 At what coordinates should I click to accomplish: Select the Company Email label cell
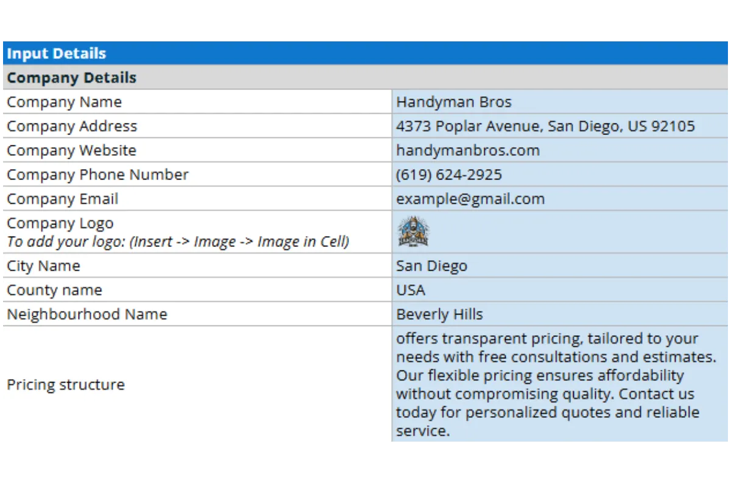click(197, 199)
